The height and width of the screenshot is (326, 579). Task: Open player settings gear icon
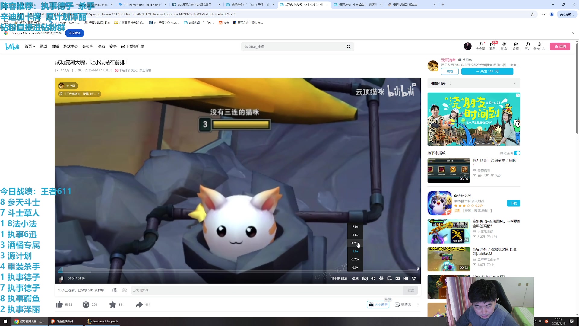point(381,278)
